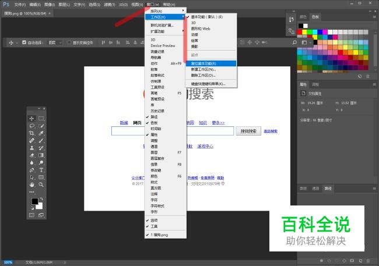This screenshot has width=379, height=266.
Task: Select the Rectangle shape tool
Action: click(x=41, y=178)
